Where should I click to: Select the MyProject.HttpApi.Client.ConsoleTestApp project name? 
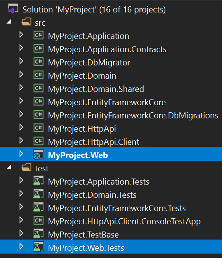coord(124,221)
